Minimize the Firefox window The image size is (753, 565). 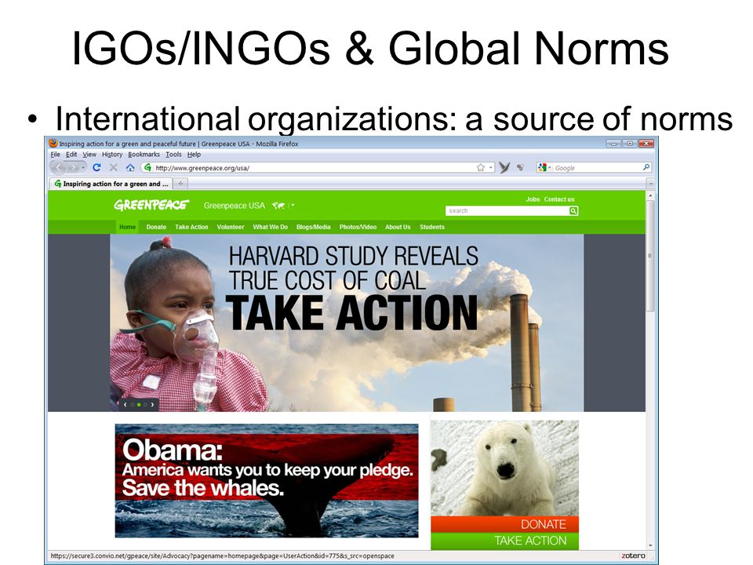click(613, 143)
